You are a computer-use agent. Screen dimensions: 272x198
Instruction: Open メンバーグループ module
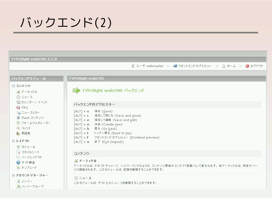click(x=33, y=187)
